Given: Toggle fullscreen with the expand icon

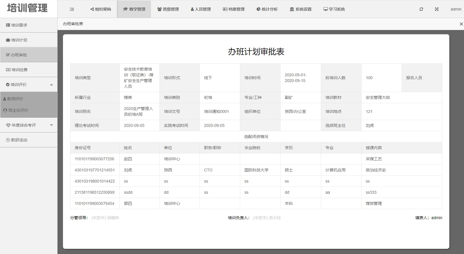Looking at the screenshot, I should tap(437, 9).
